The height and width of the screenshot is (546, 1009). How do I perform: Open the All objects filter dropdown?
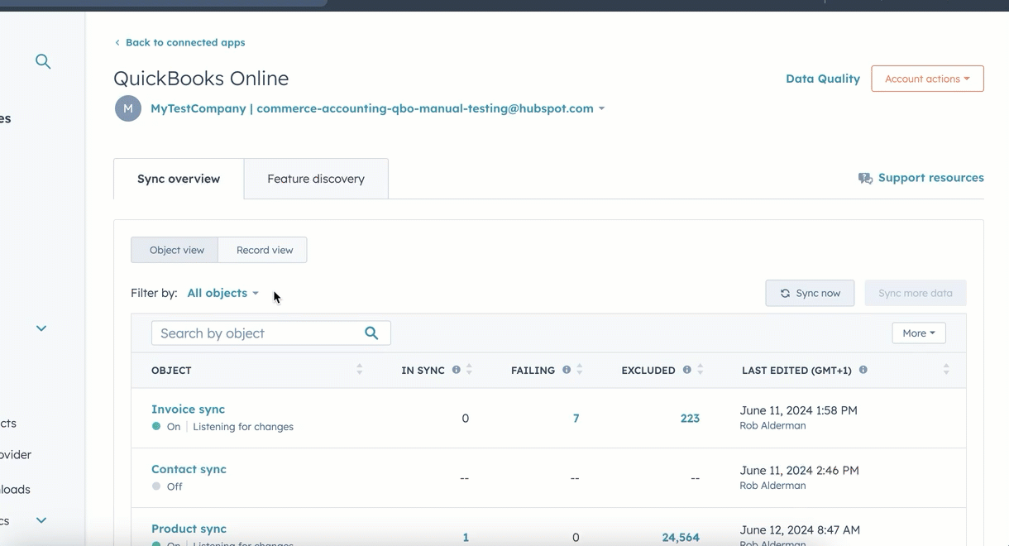[x=222, y=293]
